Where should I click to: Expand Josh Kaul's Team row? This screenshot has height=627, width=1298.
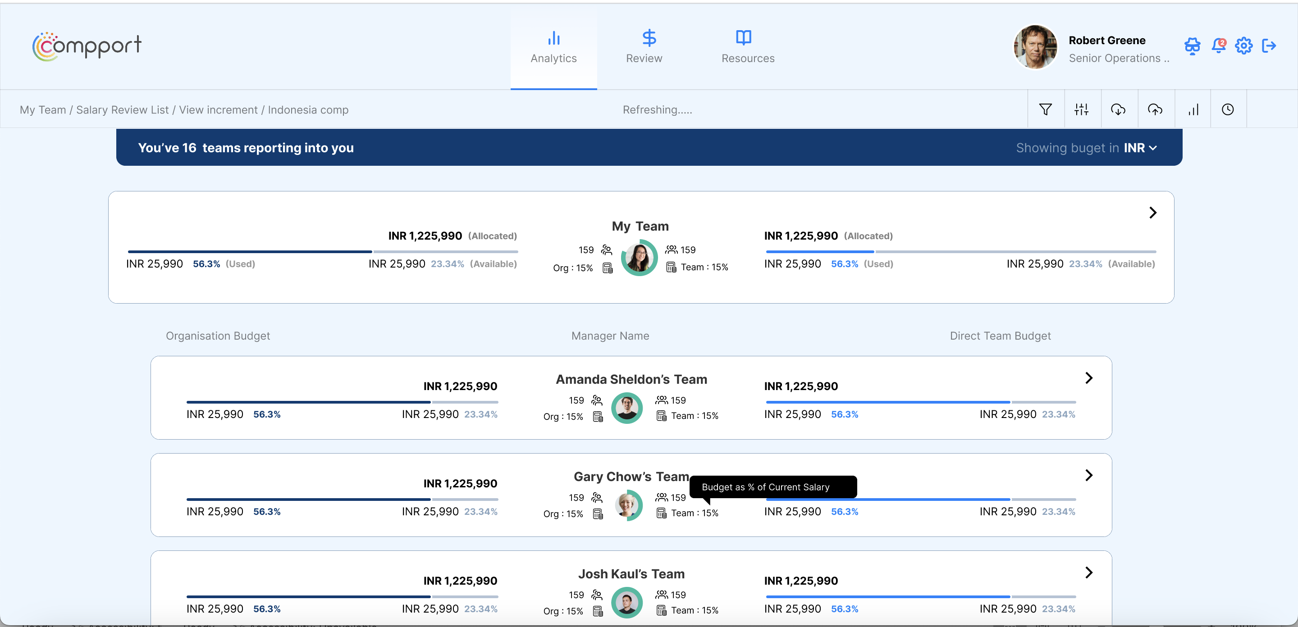click(x=1089, y=572)
